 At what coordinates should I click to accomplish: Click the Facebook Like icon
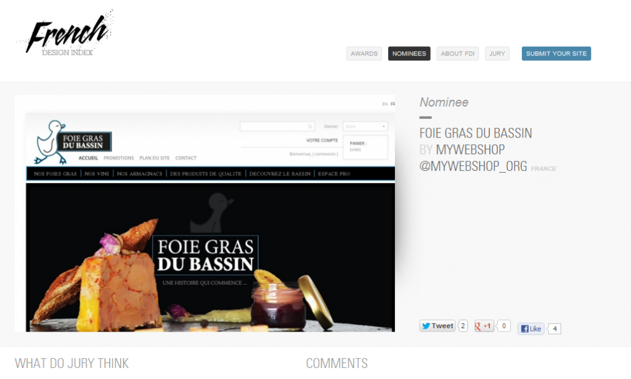(x=525, y=328)
